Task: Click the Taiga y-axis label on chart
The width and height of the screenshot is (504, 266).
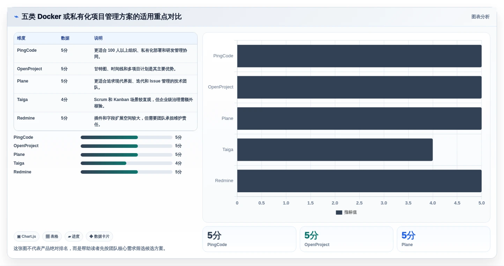Action: click(228, 150)
